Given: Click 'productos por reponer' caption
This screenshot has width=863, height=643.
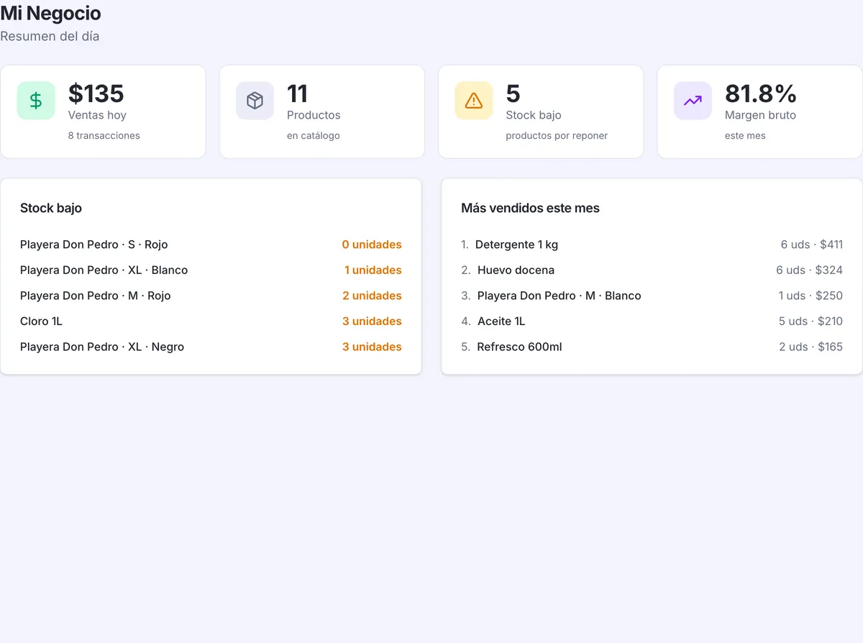Looking at the screenshot, I should [557, 135].
